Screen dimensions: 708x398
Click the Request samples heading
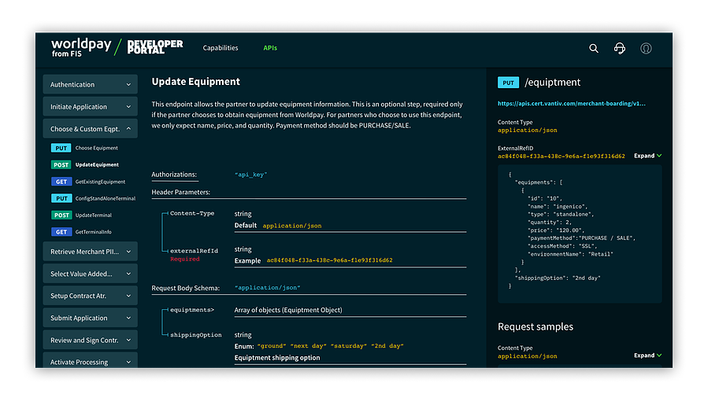point(535,326)
